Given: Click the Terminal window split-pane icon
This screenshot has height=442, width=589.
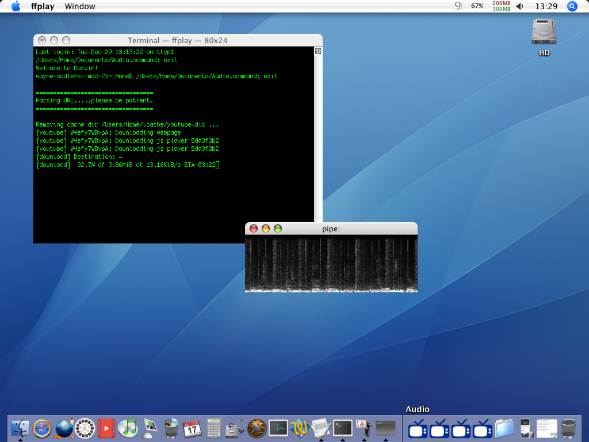Looking at the screenshot, I should [x=318, y=51].
